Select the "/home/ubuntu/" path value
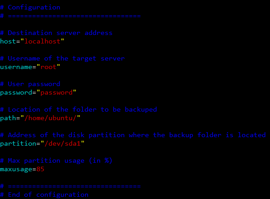 tap(51, 118)
